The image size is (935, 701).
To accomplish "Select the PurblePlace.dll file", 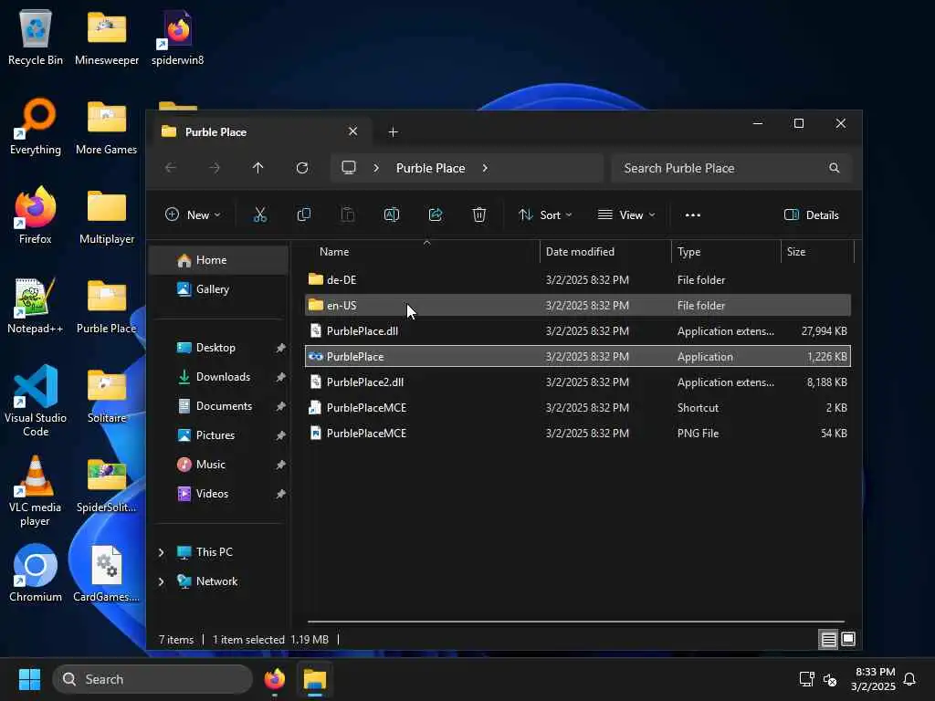I will 578,330.
